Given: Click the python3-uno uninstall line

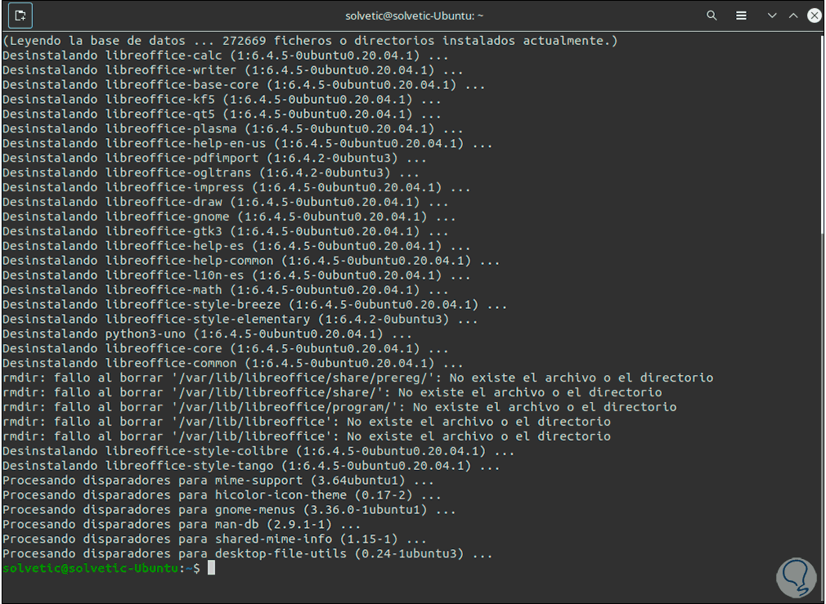Looking at the screenshot, I should click(206, 333).
